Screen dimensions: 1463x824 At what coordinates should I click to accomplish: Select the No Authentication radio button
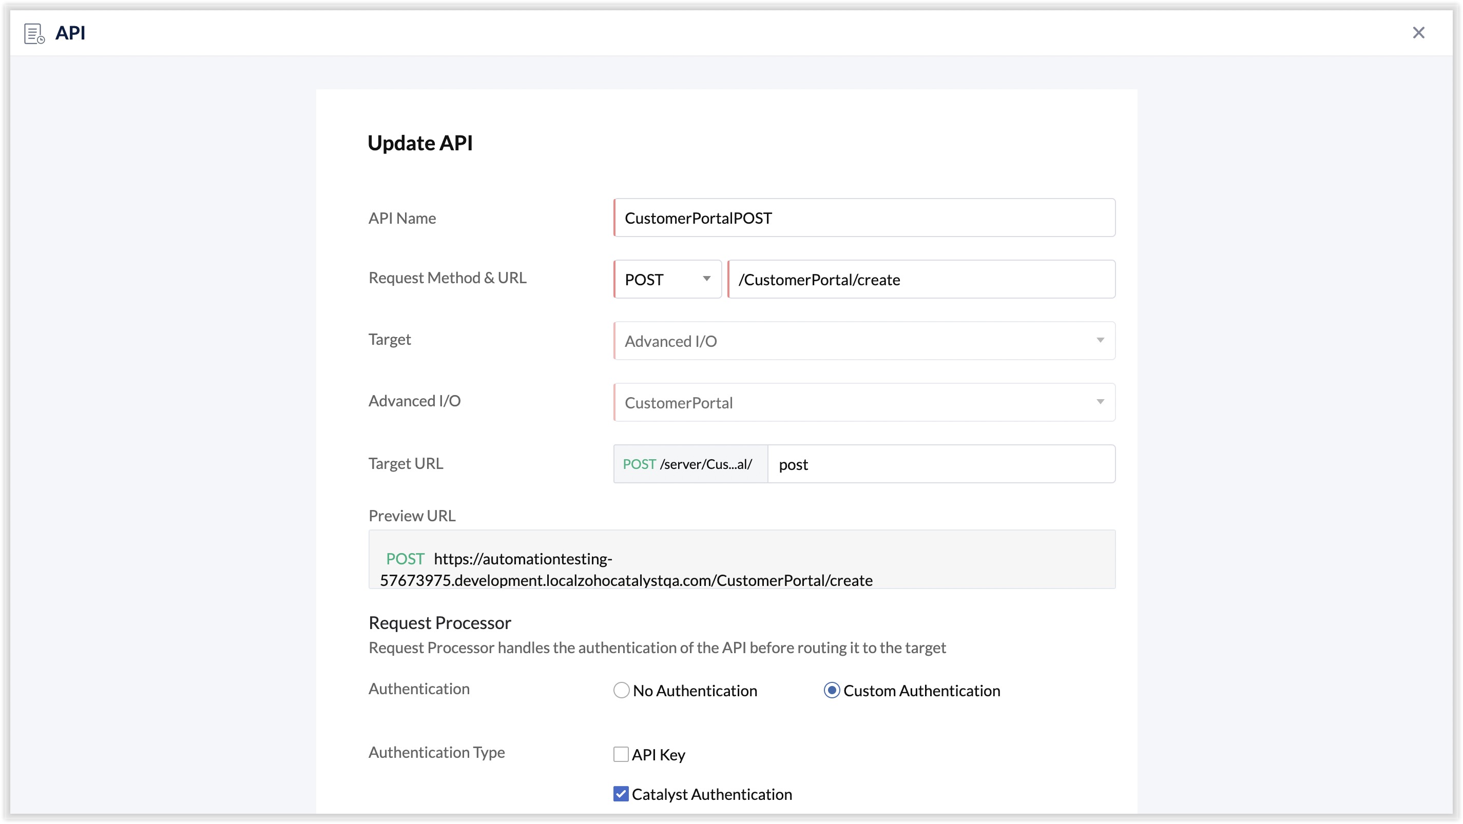click(621, 690)
